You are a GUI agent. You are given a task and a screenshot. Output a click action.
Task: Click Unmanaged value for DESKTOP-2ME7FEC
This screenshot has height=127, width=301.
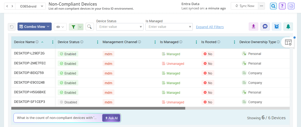point(173,63)
